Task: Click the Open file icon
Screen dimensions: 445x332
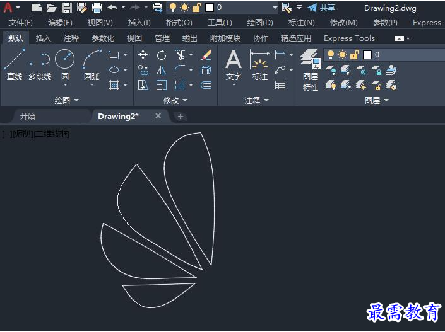Action: (x=51, y=8)
